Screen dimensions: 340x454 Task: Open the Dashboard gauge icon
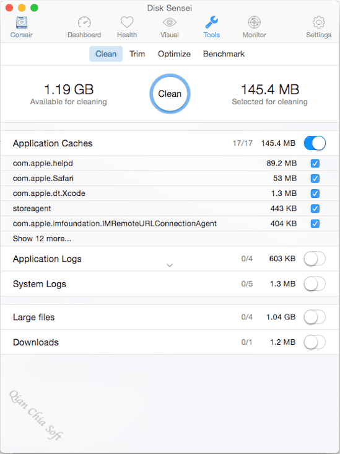click(84, 22)
